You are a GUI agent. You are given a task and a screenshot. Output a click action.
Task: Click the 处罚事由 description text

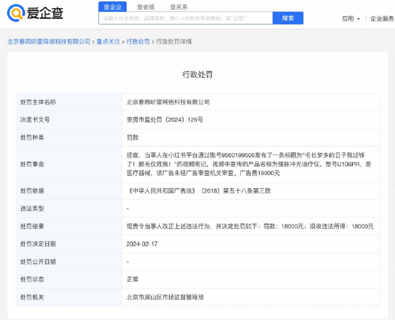(249, 163)
